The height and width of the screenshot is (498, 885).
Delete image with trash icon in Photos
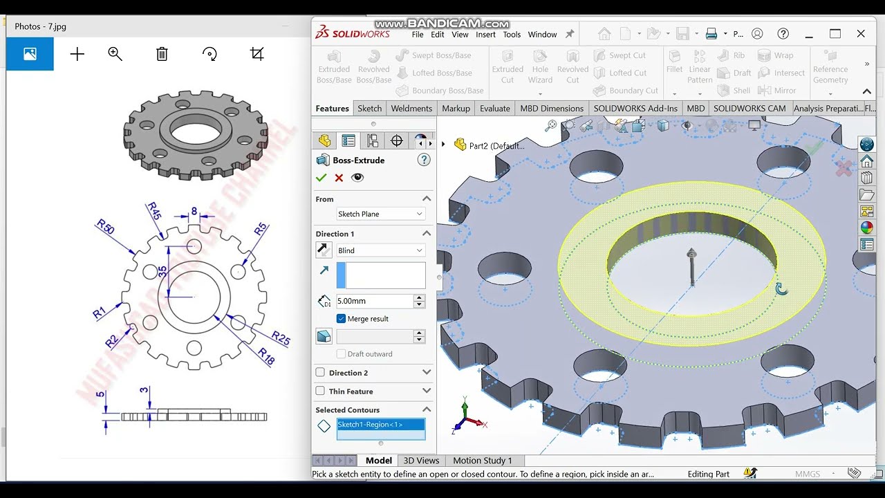[x=162, y=54]
